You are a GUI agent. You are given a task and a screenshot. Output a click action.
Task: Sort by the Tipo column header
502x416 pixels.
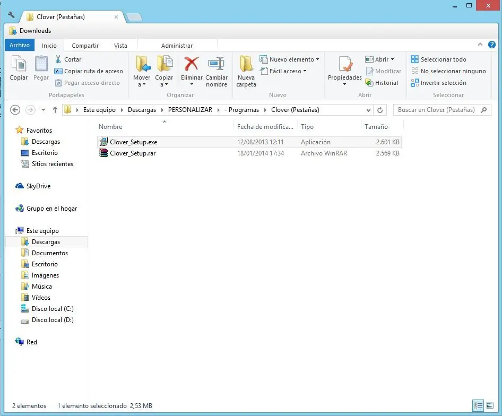click(x=329, y=127)
